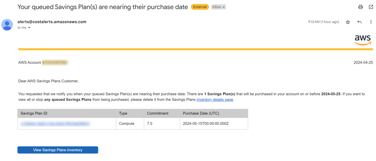376x161 pixels.
Task: Click the email subject heading
Action: point(103,7)
